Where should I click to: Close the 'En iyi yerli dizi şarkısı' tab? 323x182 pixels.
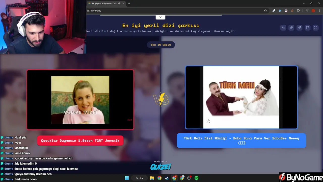pos(123,4)
